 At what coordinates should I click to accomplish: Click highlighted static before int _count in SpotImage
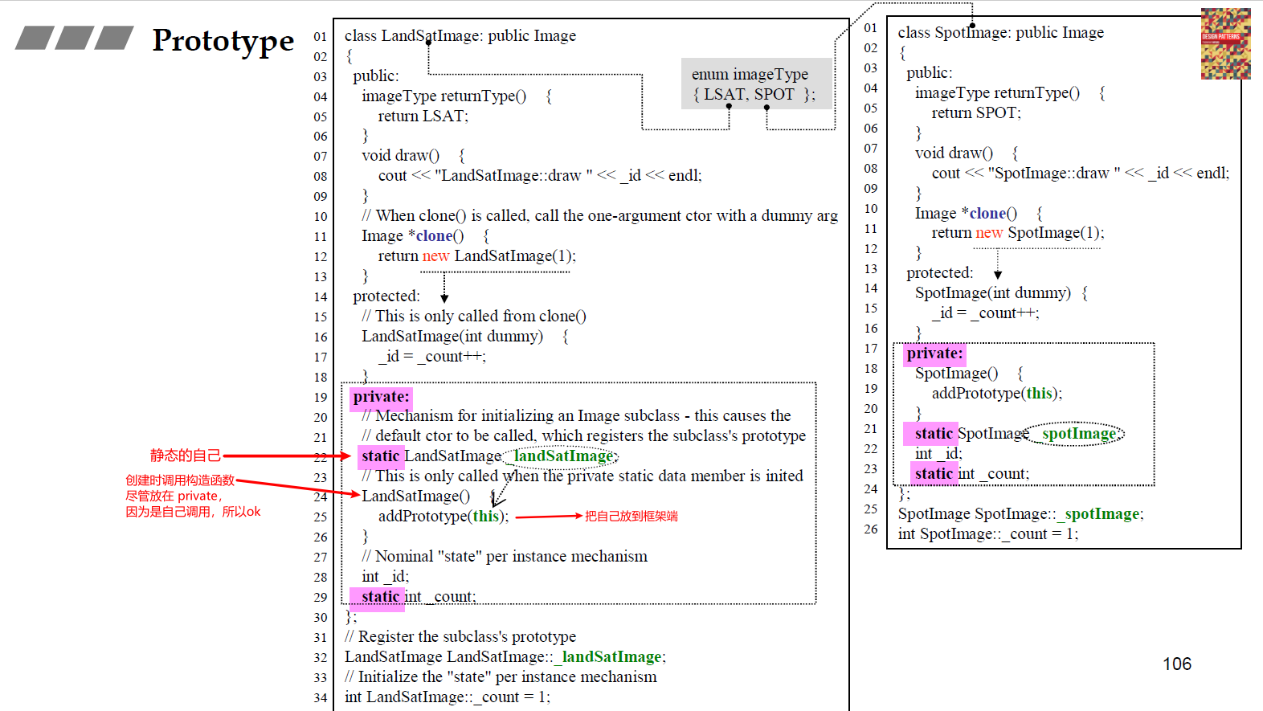point(933,474)
